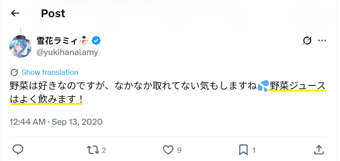Click the snowman emoji after the name
Viewport: 340px width, 161px height.
point(84,40)
